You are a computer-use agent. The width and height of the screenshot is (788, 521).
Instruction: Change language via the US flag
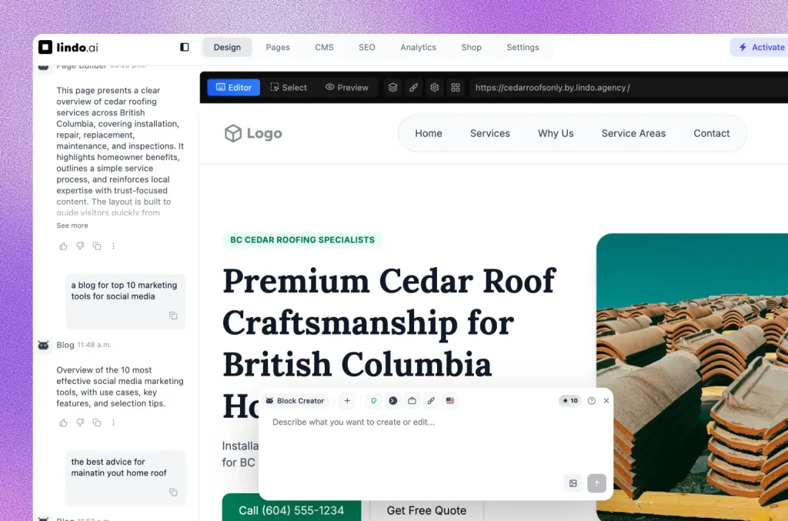[450, 401]
